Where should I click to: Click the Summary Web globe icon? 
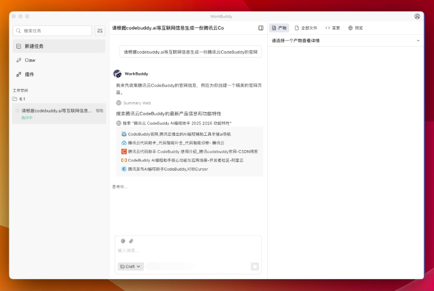tap(119, 103)
